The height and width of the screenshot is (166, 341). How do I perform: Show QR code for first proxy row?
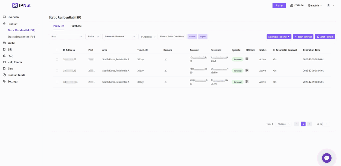[x=247, y=59]
